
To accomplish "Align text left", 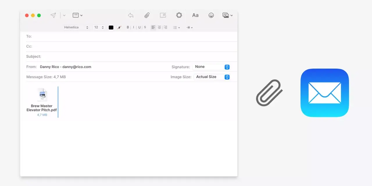I will (153, 27).
